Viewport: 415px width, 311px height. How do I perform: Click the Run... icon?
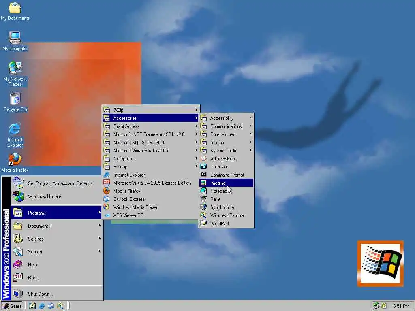click(x=18, y=277)
